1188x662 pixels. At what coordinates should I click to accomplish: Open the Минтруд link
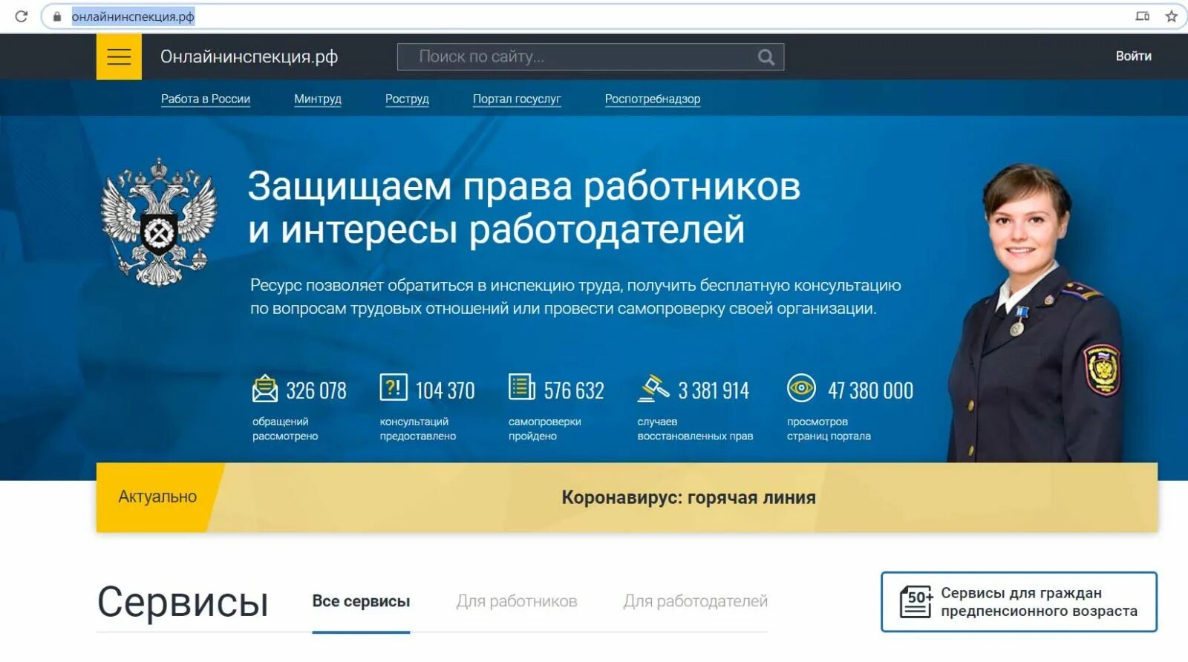318,99
